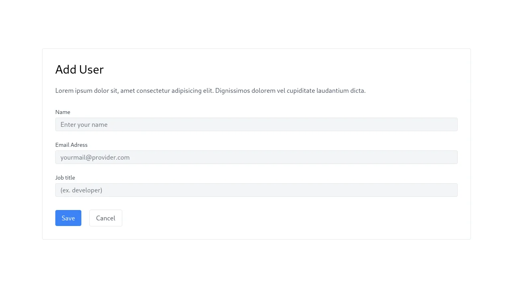Click the 'Job title' label

pyautogui.click(x=65, y=178)
